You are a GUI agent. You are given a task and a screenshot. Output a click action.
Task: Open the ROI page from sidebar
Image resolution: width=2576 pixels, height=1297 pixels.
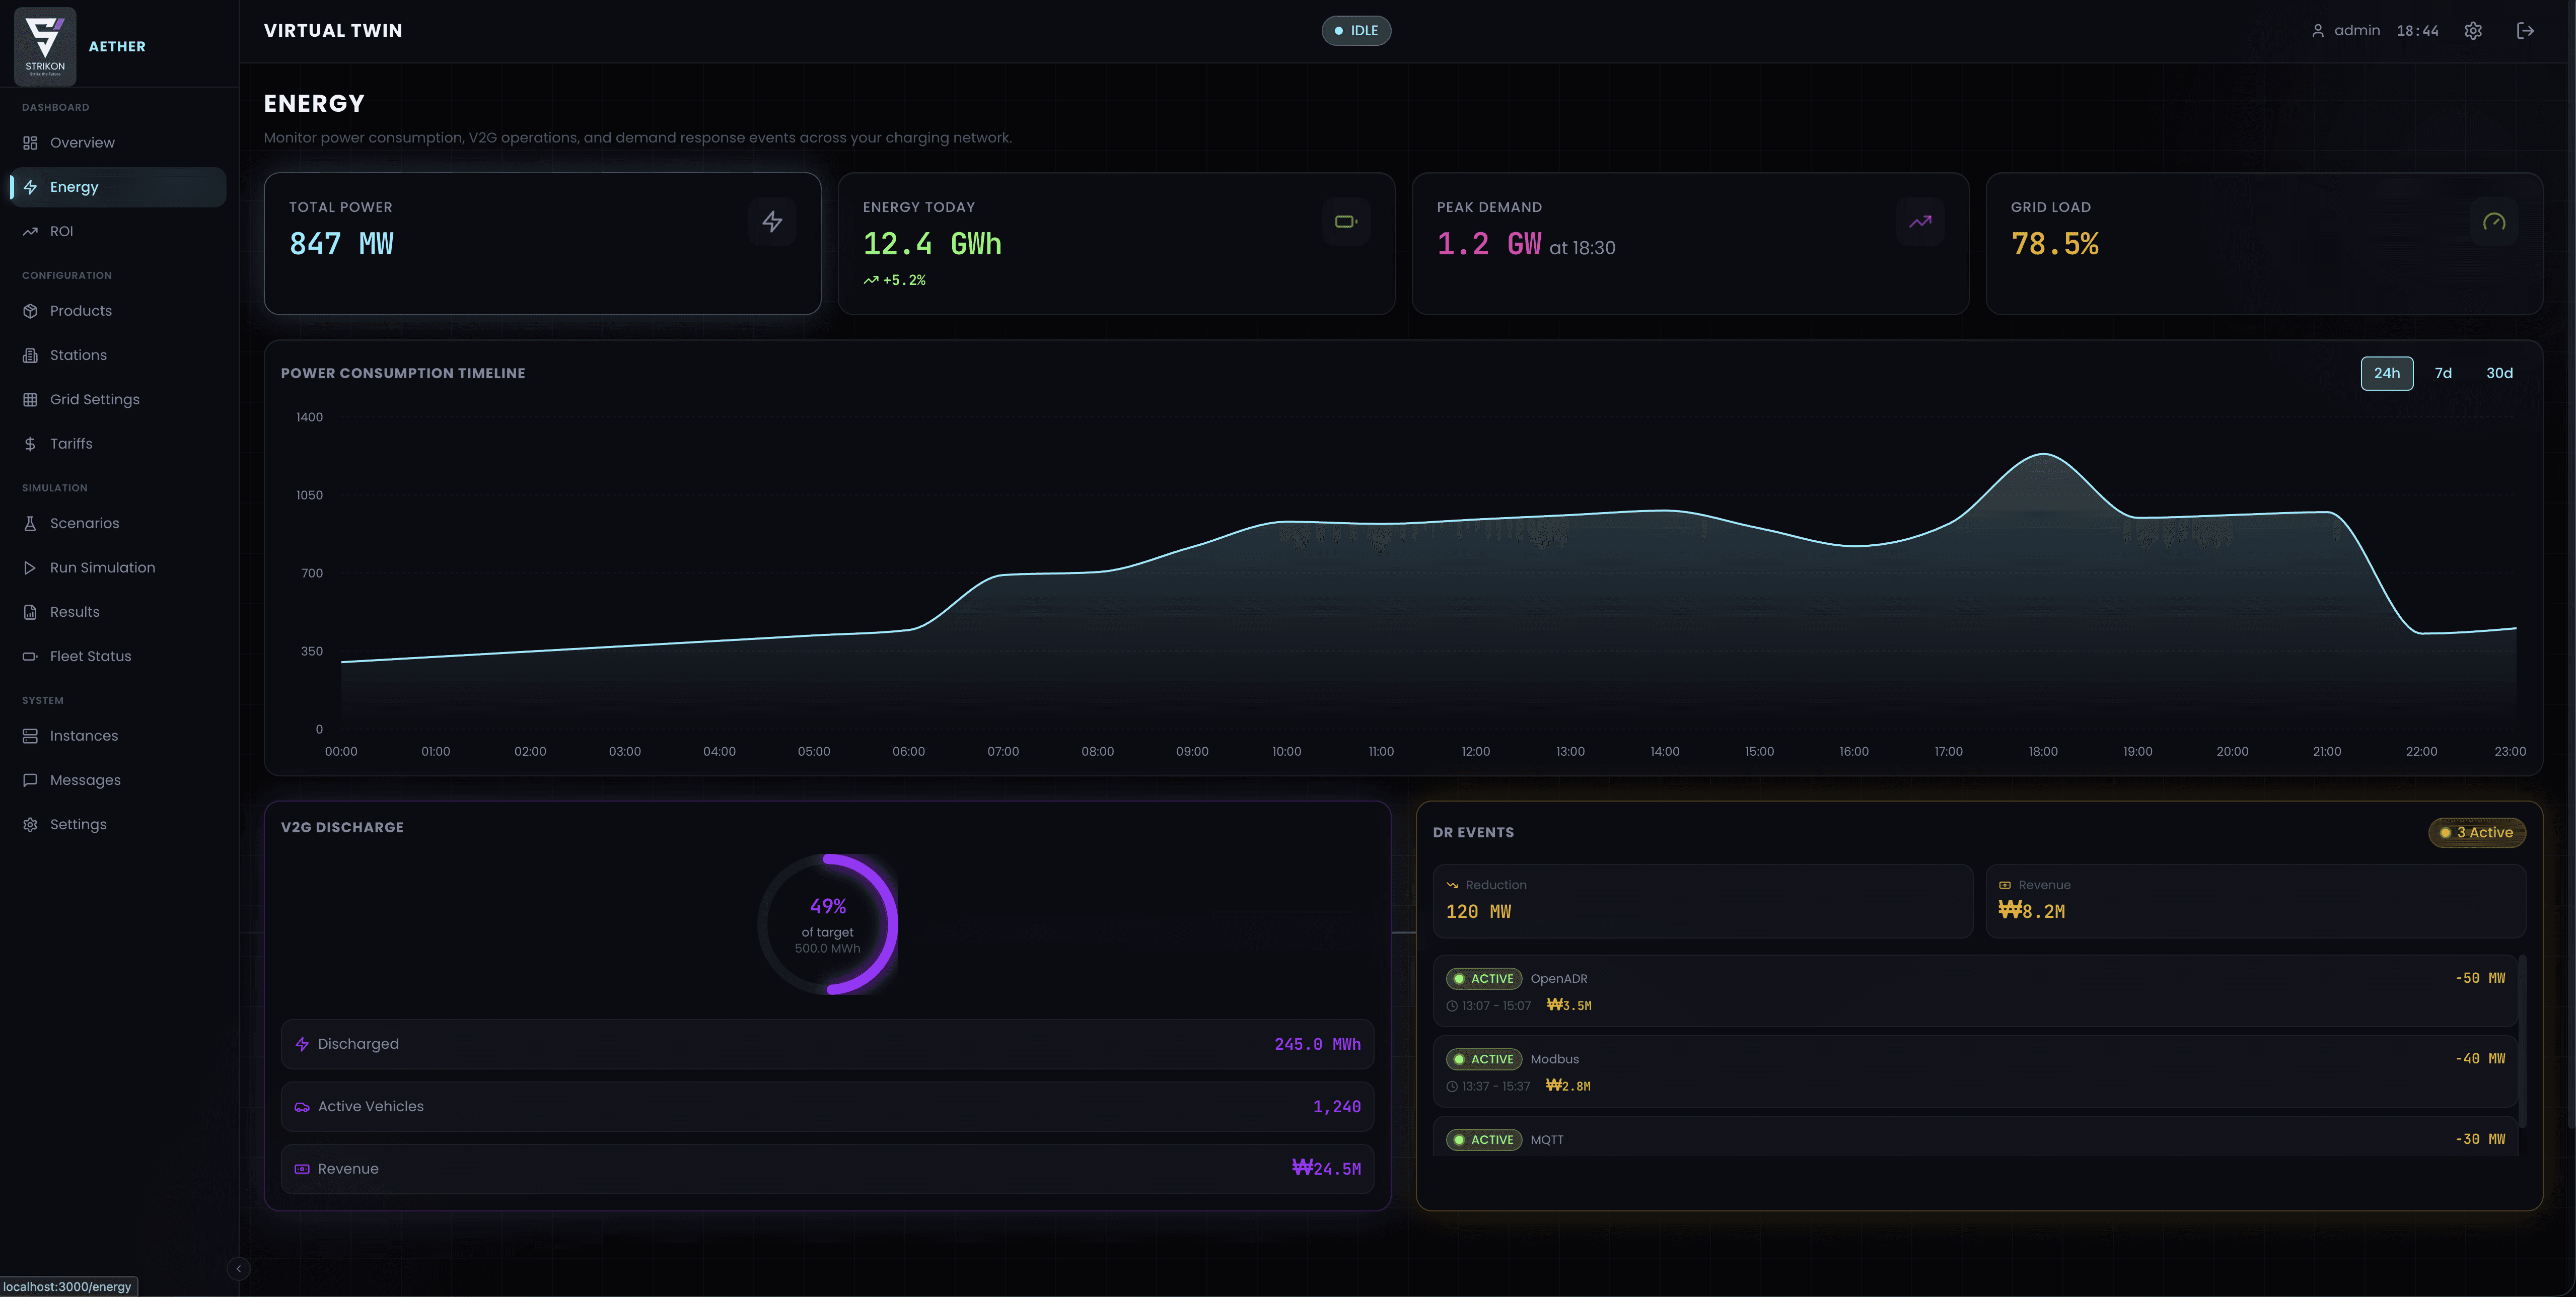pyautogui.click(x=61, y=231)
